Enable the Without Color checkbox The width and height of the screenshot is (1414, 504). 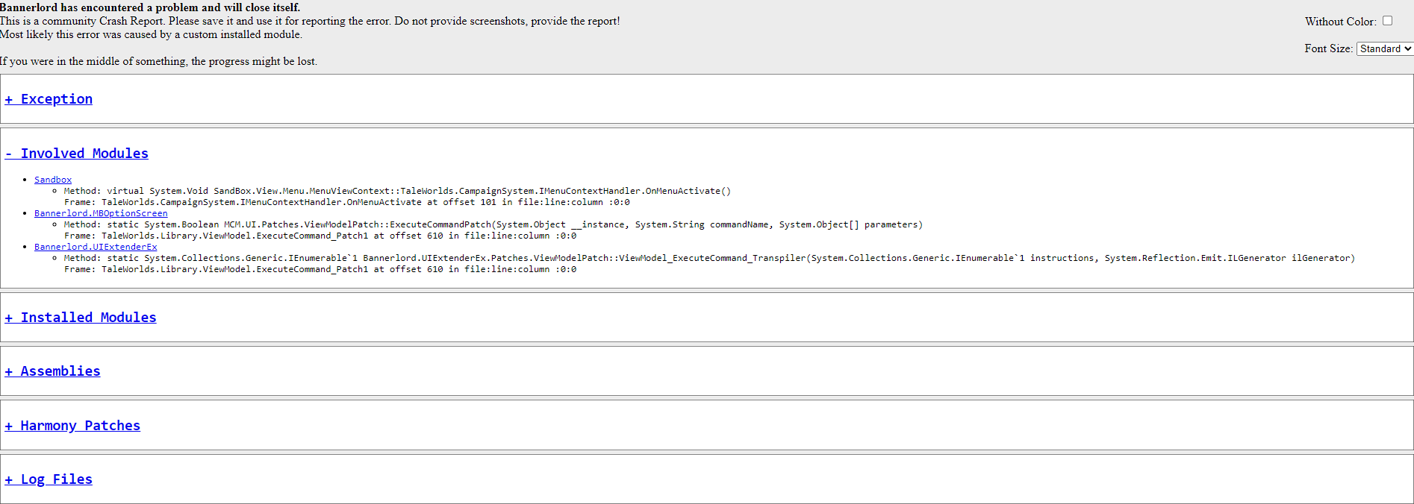(x=1387, y=21)
